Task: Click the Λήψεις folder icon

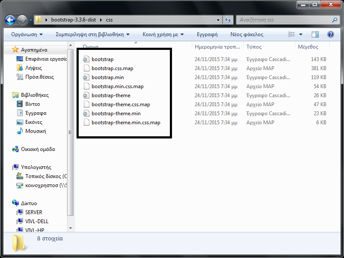Action: coord(20,68)
